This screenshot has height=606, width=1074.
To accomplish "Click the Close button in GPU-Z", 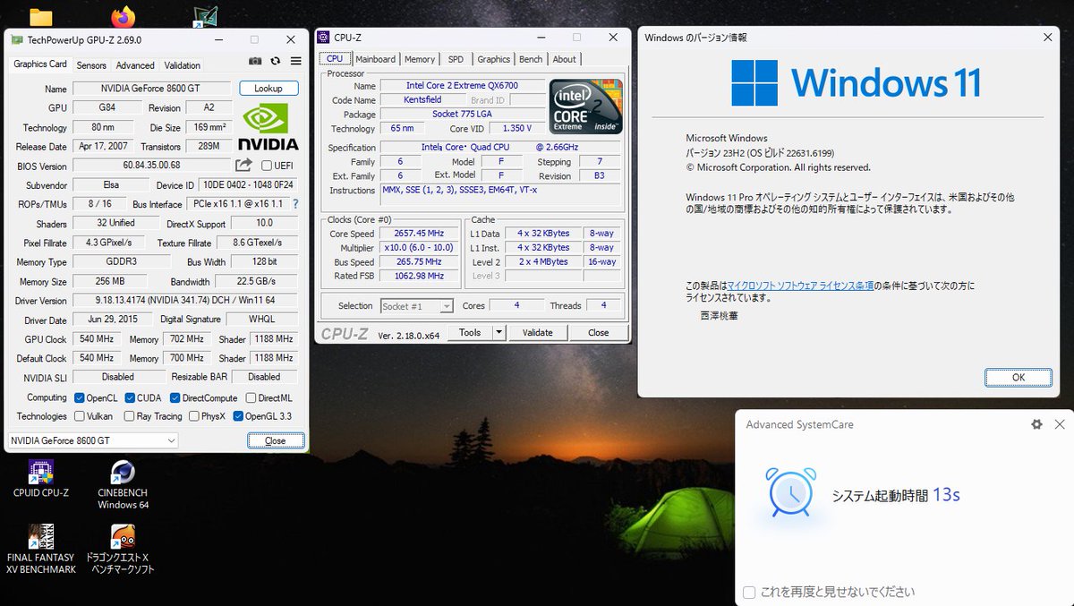I will point(276,440).
